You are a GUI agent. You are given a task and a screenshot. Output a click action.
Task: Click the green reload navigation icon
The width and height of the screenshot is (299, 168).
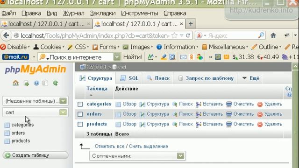pos(55,83)
